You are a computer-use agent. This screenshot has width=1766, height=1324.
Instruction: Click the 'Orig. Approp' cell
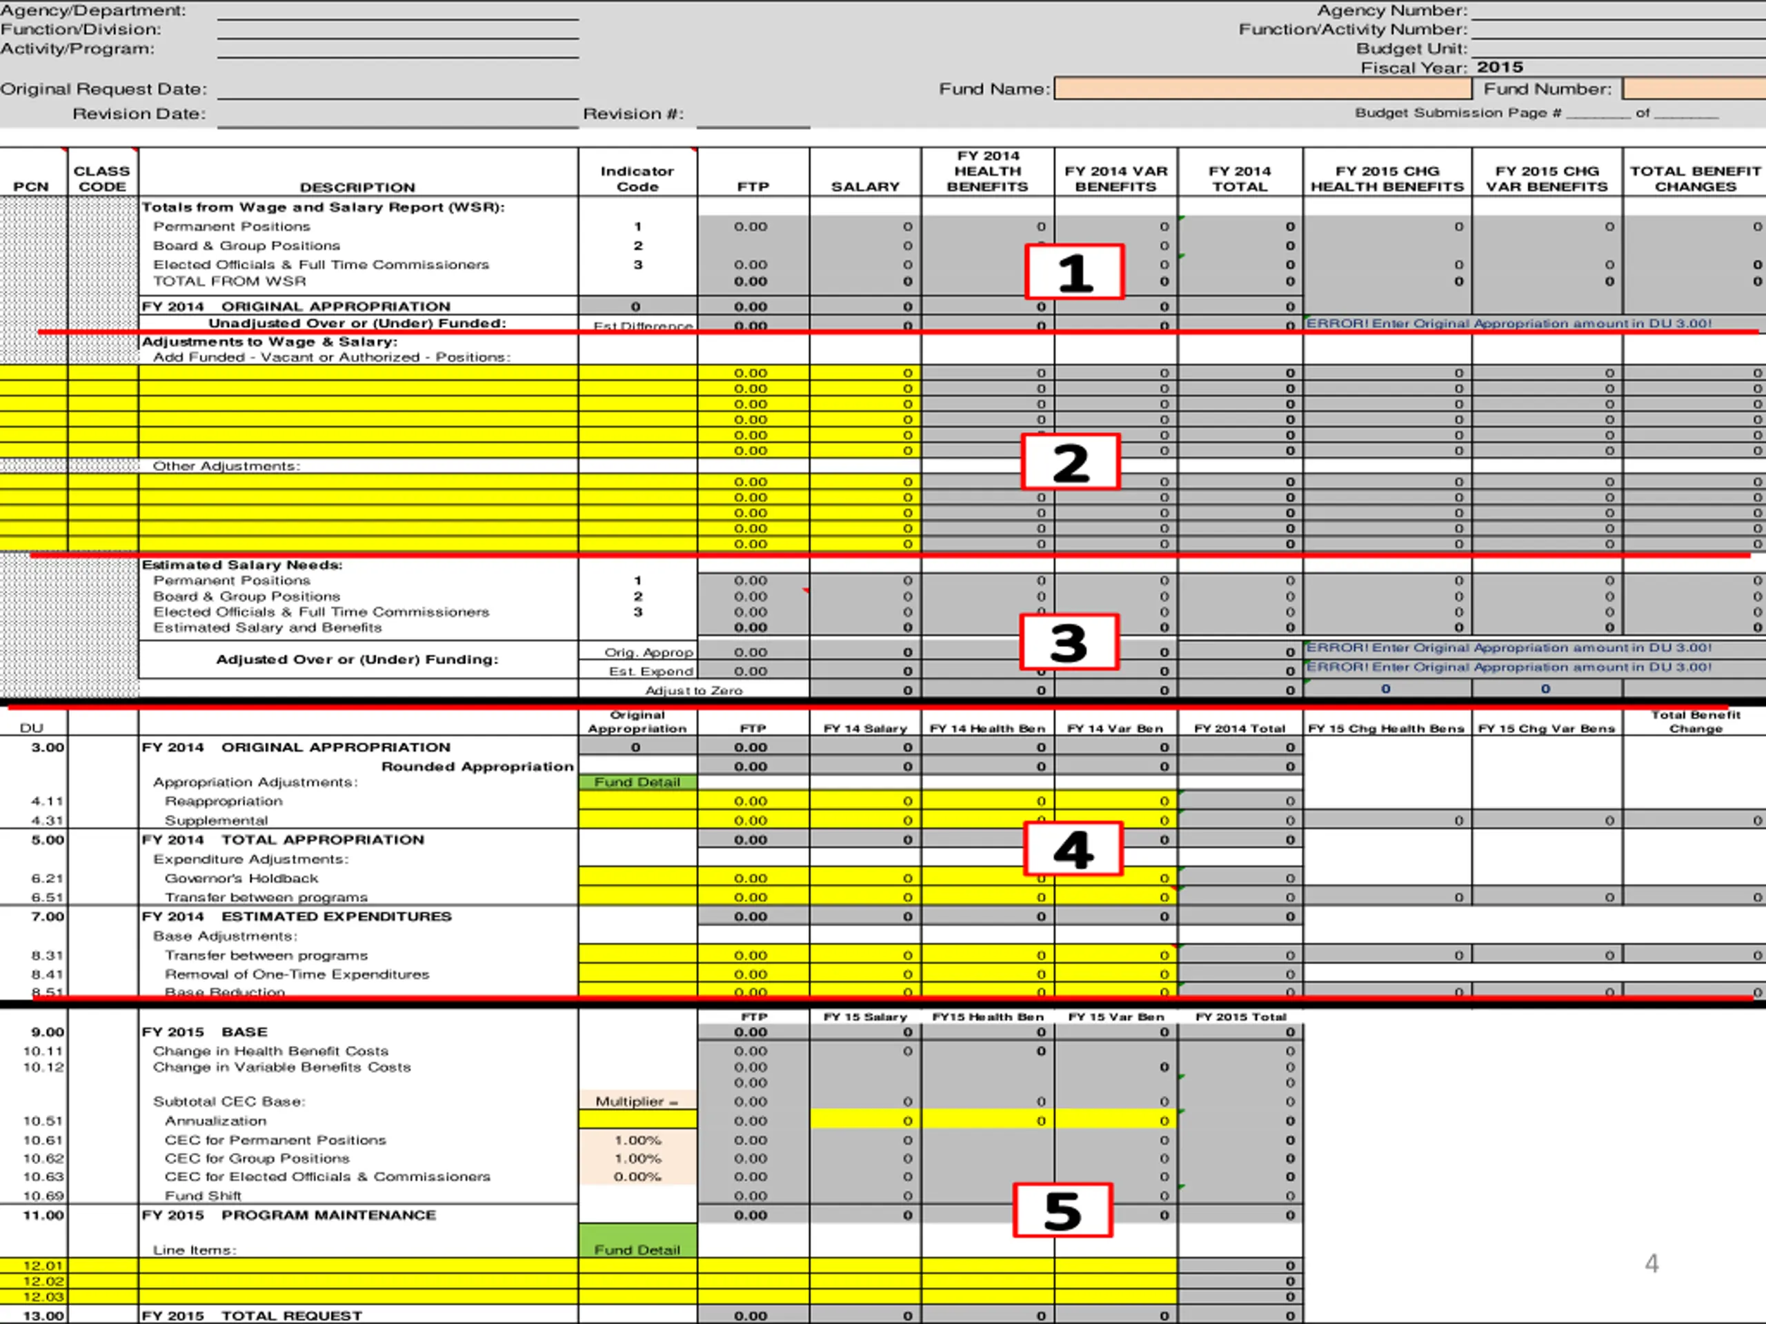[x=638, y=651]
